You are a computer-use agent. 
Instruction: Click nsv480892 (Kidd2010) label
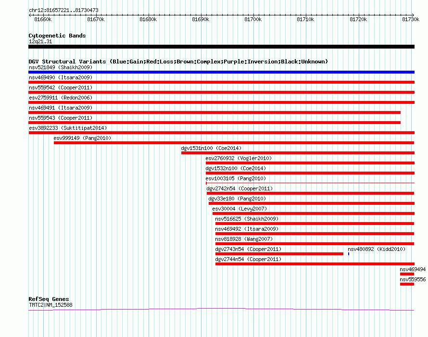click(377, 249)
